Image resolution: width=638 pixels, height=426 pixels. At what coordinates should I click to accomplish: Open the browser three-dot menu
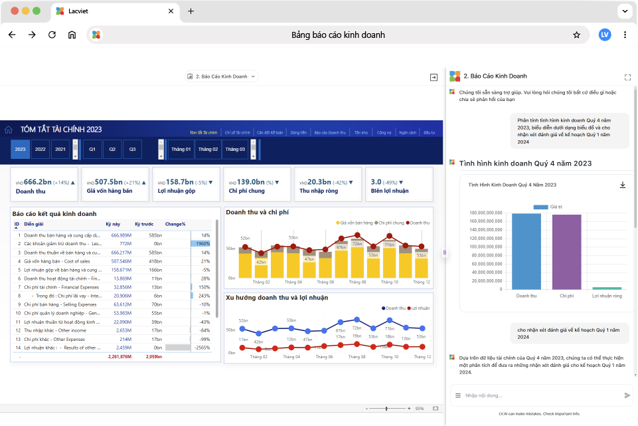(625, 35)
